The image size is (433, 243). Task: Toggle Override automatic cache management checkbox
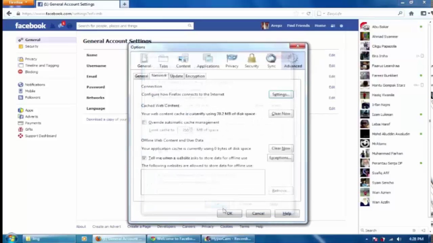(x=144, y=123)
